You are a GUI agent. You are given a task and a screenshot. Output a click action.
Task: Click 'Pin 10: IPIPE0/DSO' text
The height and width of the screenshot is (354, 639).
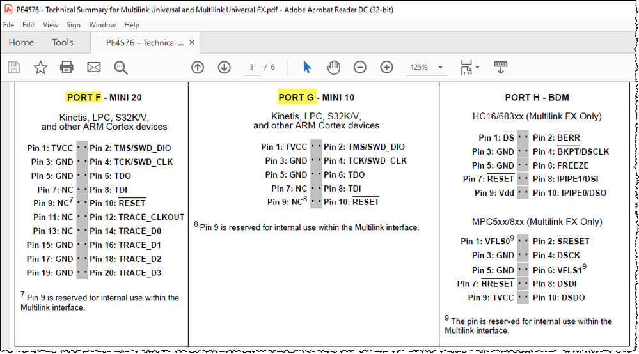(569, 193)
